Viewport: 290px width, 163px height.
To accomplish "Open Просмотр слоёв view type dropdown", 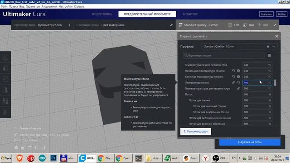I will tap(50, 25).
